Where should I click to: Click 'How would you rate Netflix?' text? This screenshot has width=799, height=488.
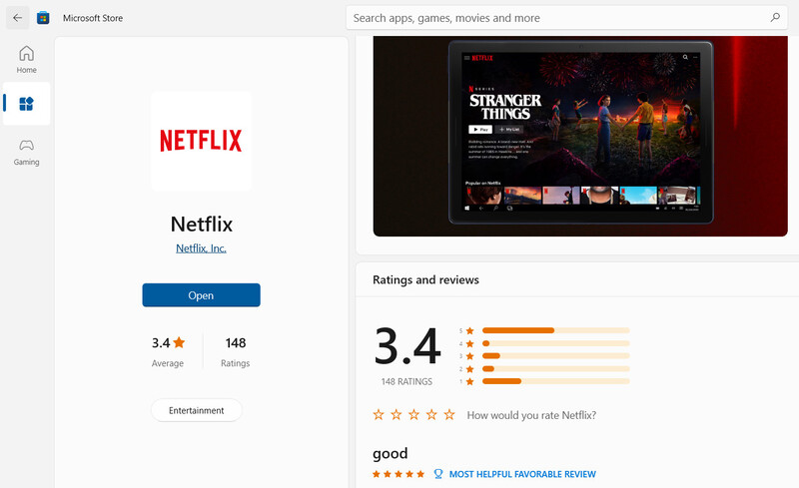[x=531, y=415]
